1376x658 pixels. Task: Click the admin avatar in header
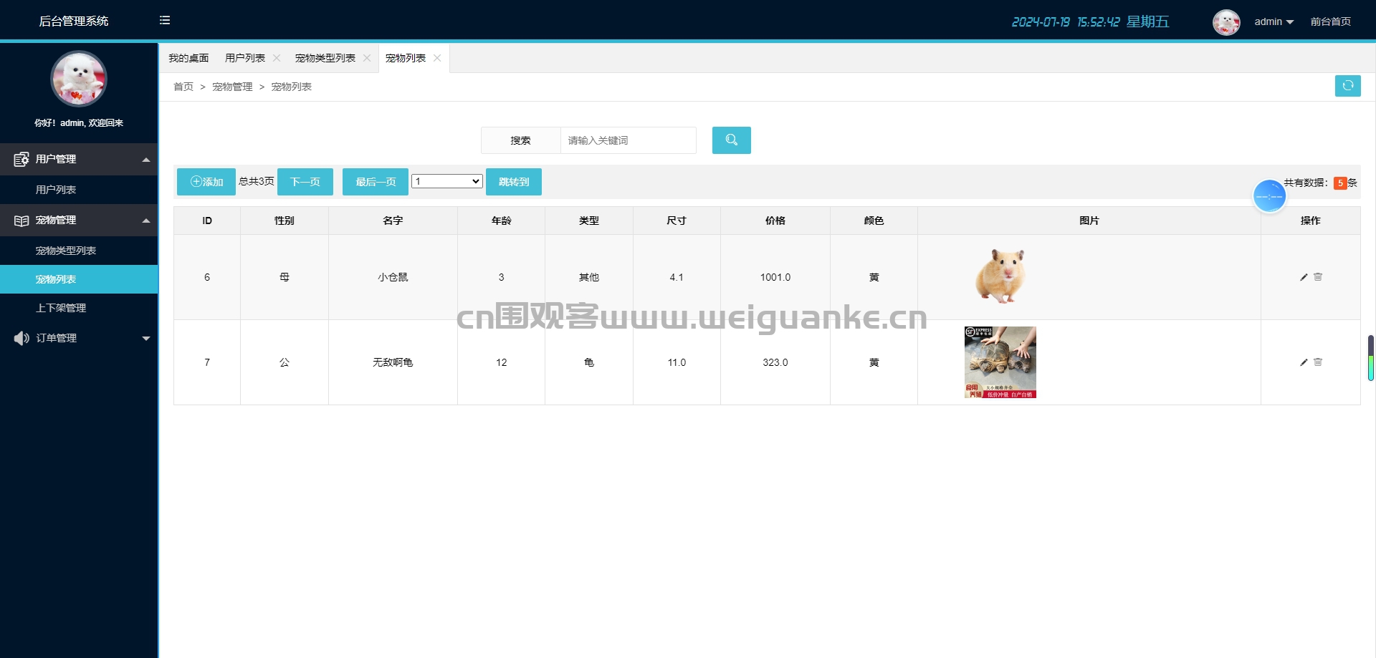click(1226, 21)
